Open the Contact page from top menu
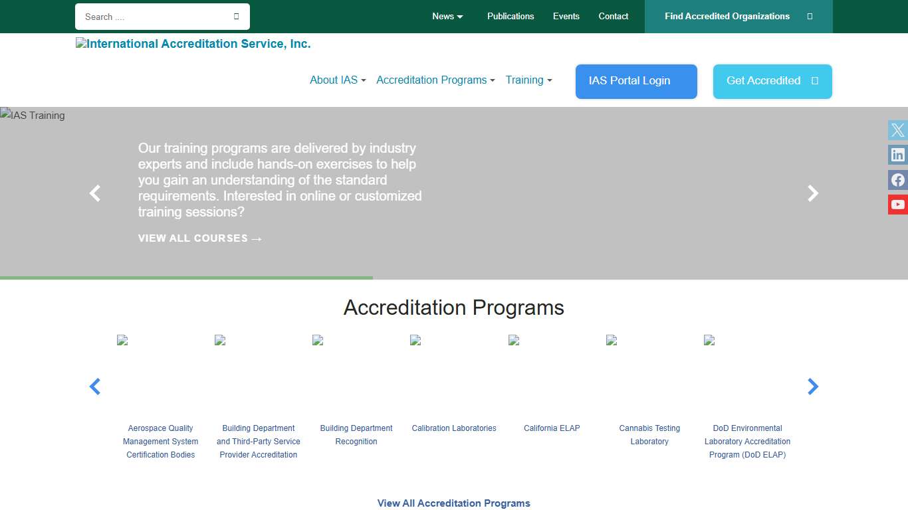The height and width of the screenshot is (510, 908). pyautogui.click(x=613, y=16)
